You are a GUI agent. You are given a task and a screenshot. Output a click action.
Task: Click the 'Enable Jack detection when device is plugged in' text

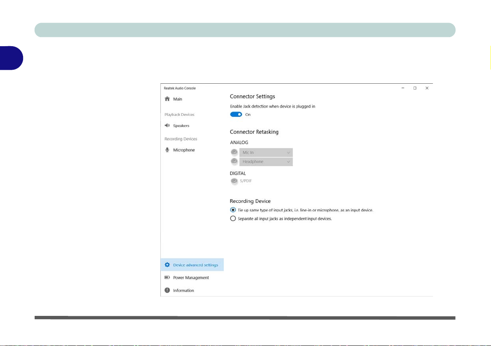click(273, 106)
